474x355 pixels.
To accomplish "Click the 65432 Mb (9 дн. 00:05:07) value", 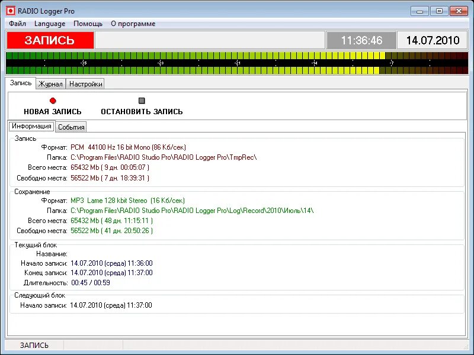I will (110, 167).
